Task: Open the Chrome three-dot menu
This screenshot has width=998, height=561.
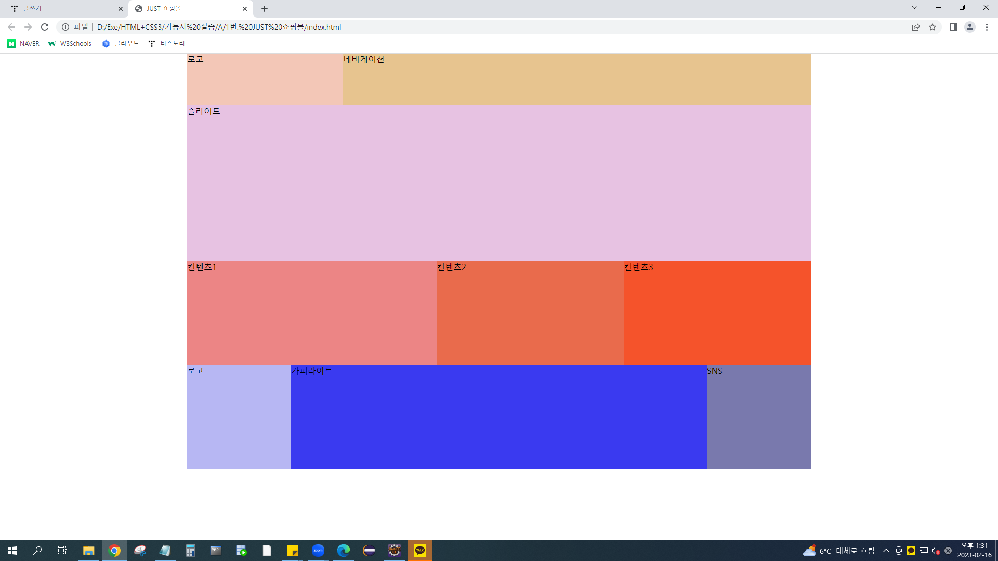Action: 987,27
